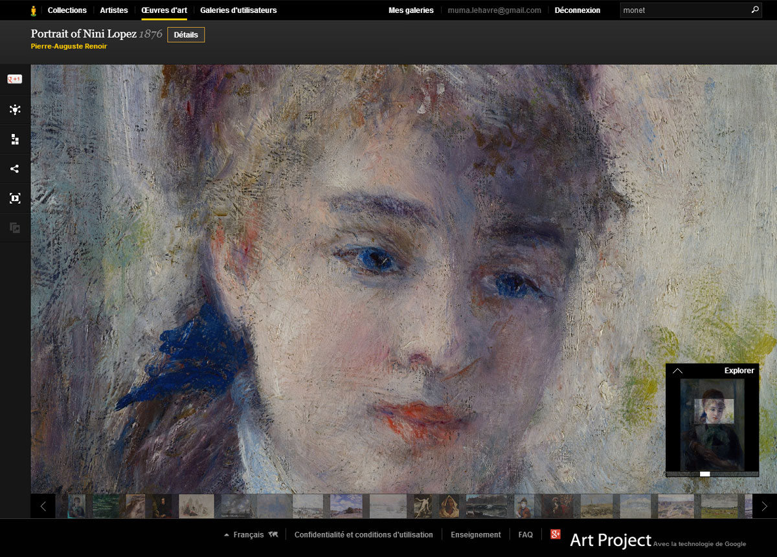Select the nude figure thumbnail in strip
Viewport: 777px width, 557px height.
click(x=422, y=506)
